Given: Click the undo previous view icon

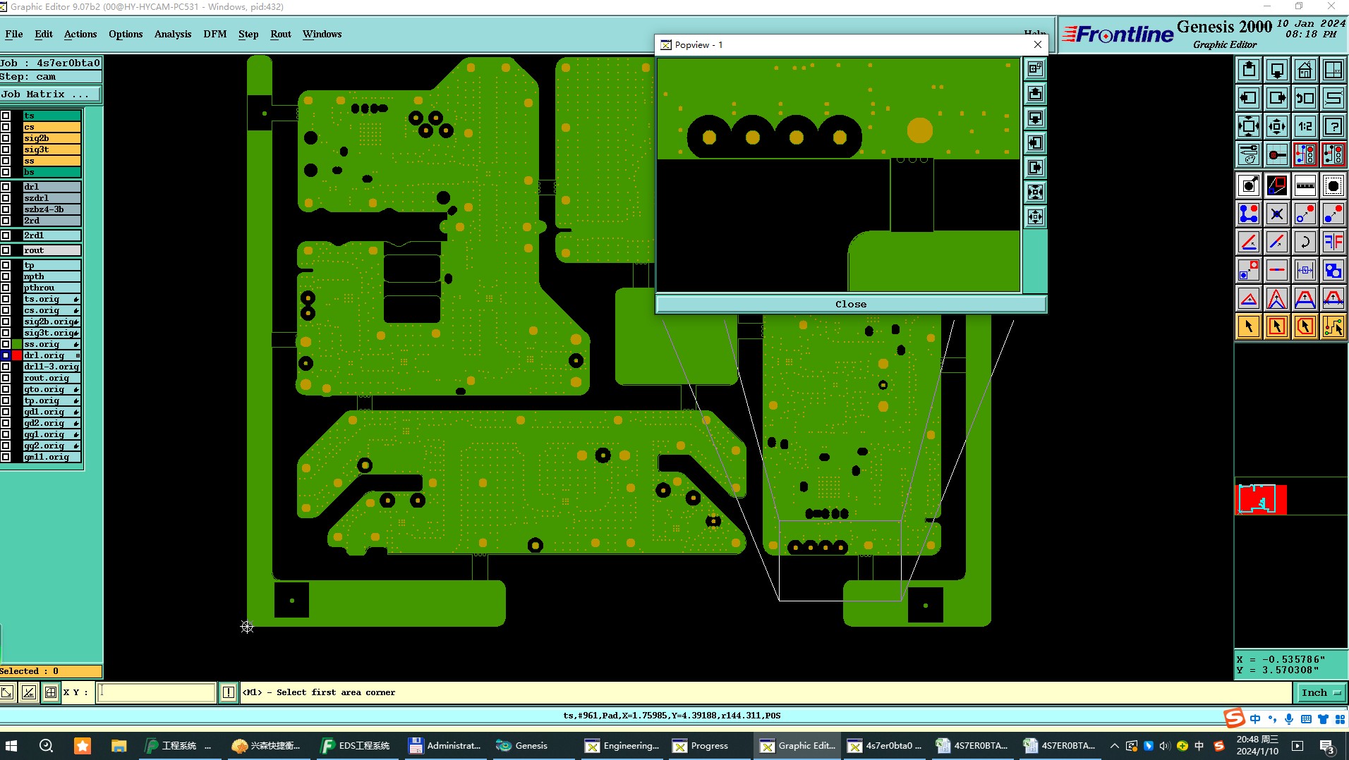Looking at the screenshot, I should pos(1305,98).
